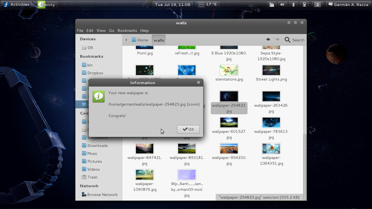Image resolution: width=372 pixels, height=209 pixels.
Task: Click the Point.jpg file label
Action: point(145,53)
